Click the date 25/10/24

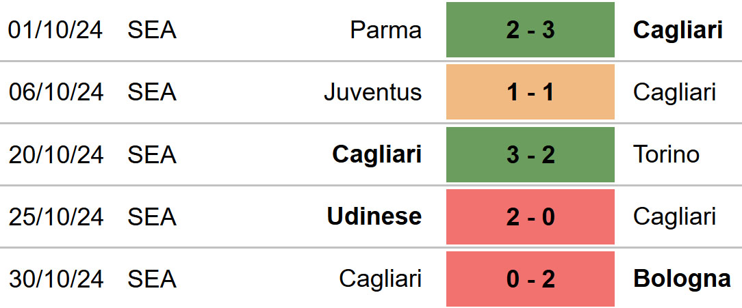click(55, 216)
